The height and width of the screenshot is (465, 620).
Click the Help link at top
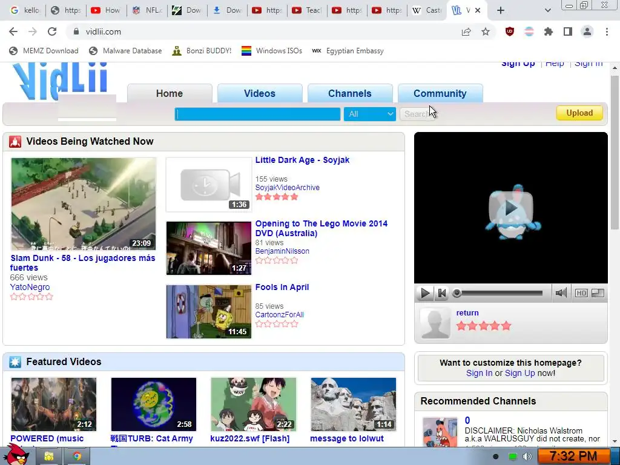pos(555,64)
